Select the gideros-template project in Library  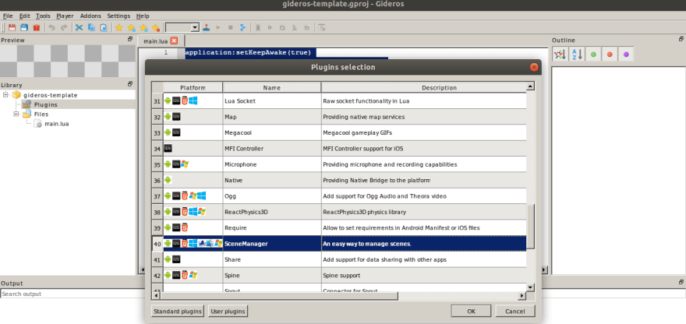[x=51, y=95]
